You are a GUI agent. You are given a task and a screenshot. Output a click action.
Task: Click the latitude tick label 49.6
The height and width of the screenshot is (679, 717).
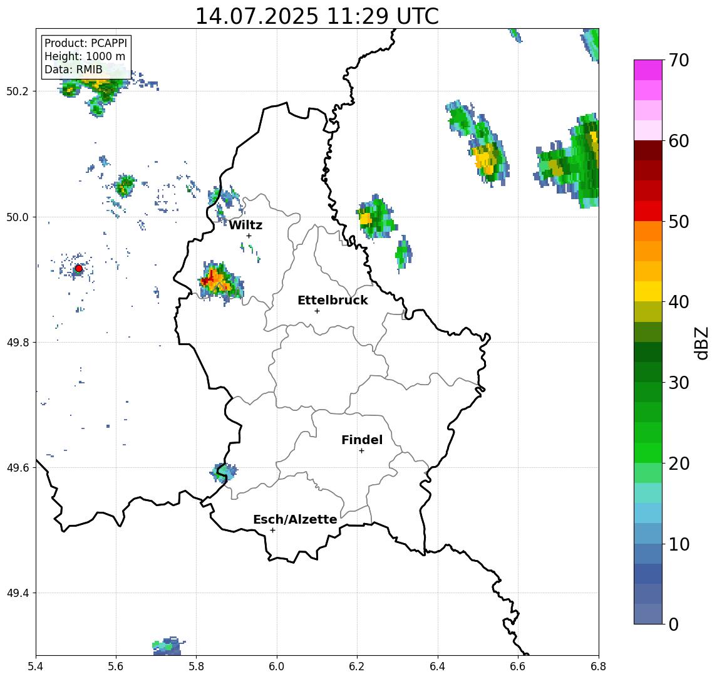tap(18, 468)
